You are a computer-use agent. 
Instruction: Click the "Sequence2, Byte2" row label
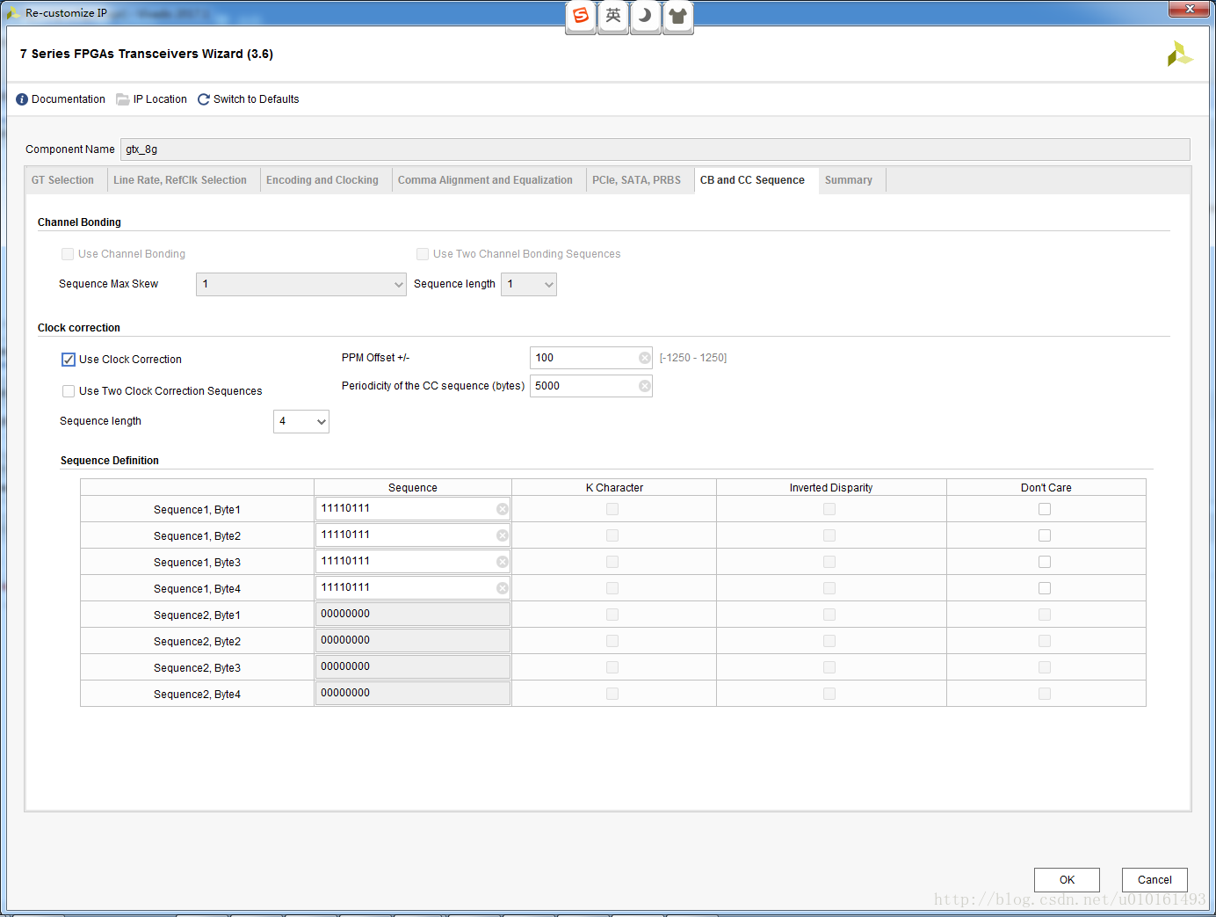click(x=197, y=642)
